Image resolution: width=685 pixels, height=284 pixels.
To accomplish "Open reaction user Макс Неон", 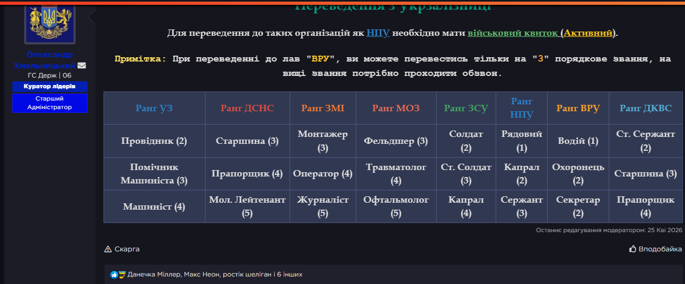I will click(202, 274).
